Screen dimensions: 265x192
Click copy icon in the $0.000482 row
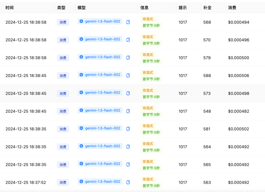tap(128, 111)
